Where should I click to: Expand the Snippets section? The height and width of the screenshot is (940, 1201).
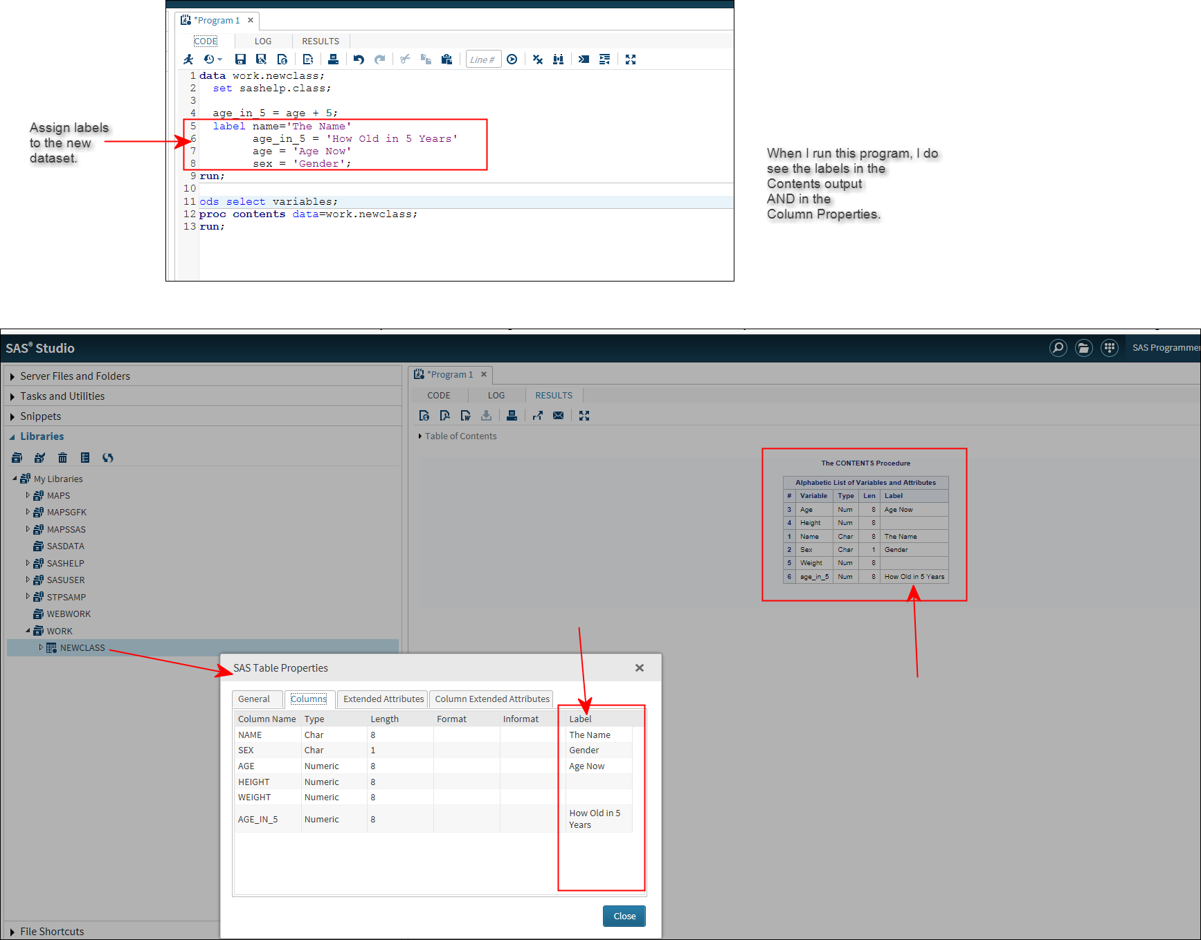pos(12,416)
